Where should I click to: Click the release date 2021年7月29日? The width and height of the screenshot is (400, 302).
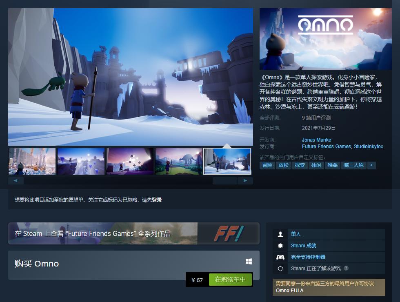pos(319,128)
